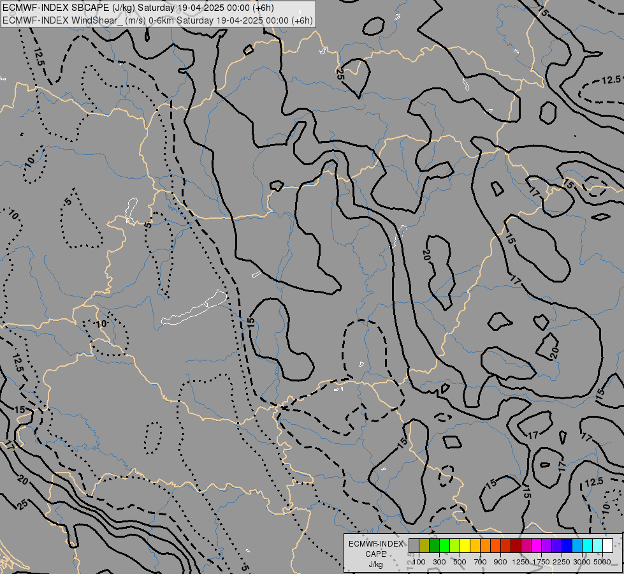
Task: Click the SBCAPE title line in the header
Action: (138, 8)
